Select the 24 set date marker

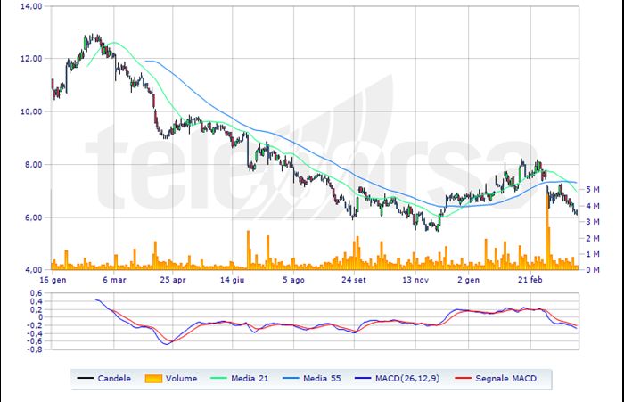click(354, 279)
